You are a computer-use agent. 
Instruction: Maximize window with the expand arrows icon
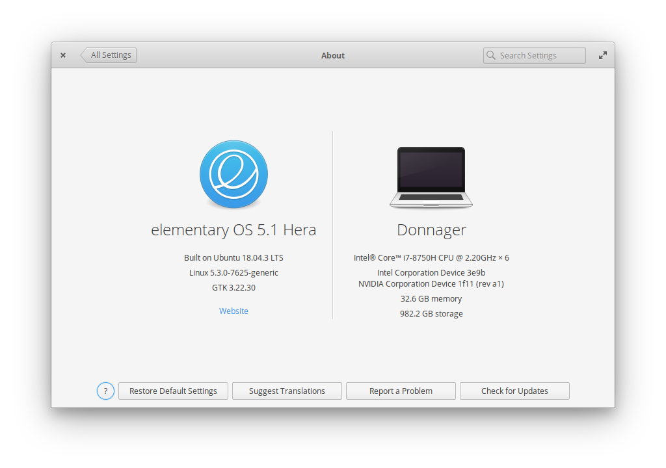tap(603, 56)
